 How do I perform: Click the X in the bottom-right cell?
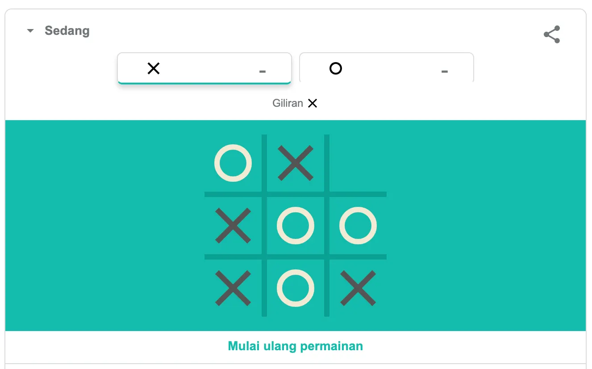358,288
